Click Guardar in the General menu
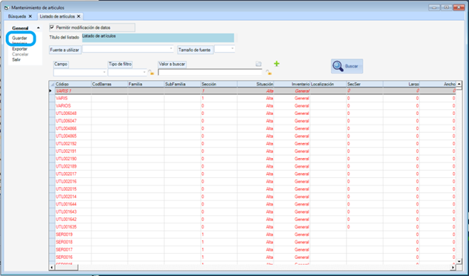This screenshot has height=276, width=469. point(19,38)
